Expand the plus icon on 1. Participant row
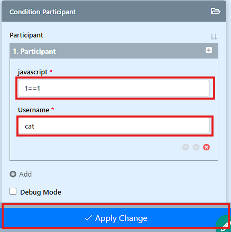Screen dimensions: 231x232 [x=209, y=50]
